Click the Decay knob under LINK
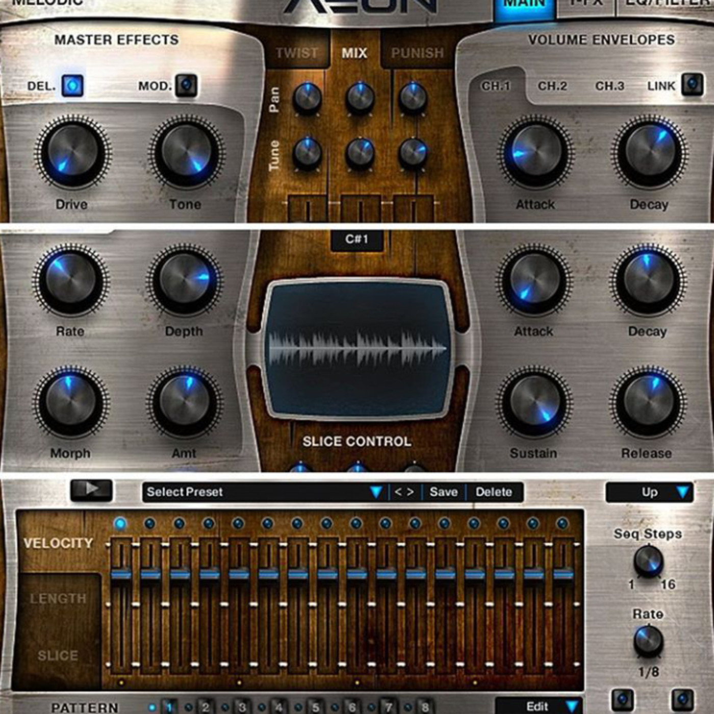This screenshot has width=714, height=714. coord(650,152)
